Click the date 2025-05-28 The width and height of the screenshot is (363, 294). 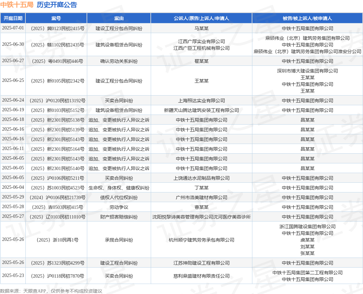coord(13,207)
